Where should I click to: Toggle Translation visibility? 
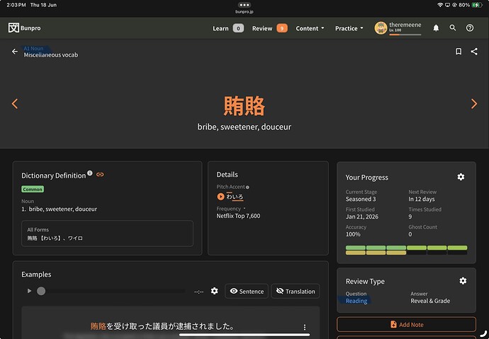pos(296,291)
